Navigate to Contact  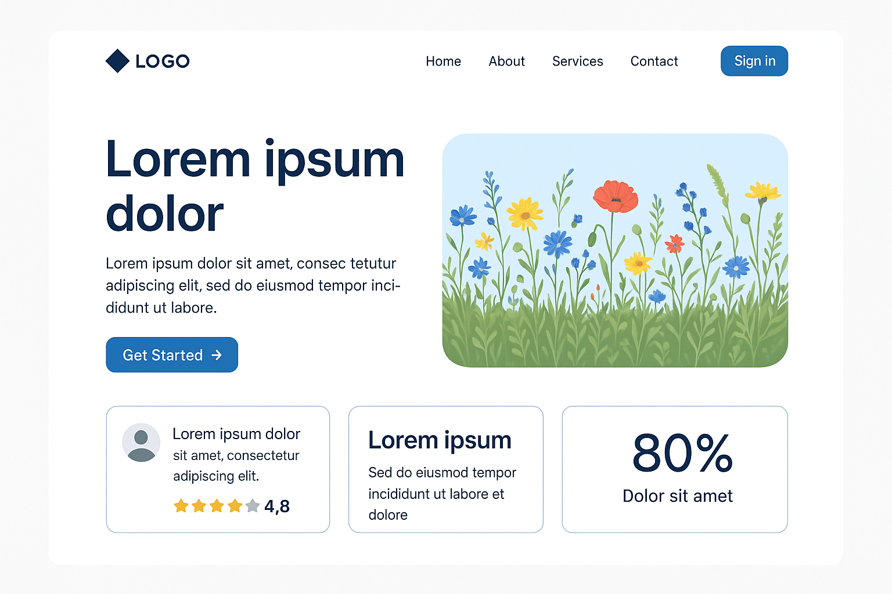pos(654,61)
